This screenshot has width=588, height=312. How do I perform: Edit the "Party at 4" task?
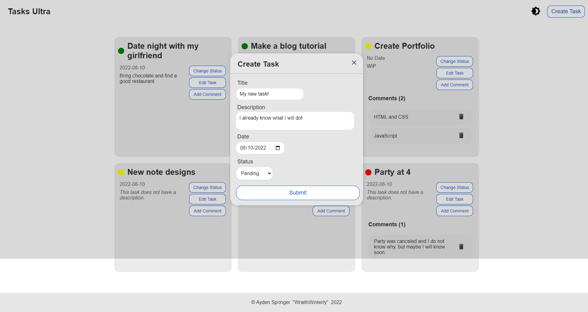[x=454, y=199]
